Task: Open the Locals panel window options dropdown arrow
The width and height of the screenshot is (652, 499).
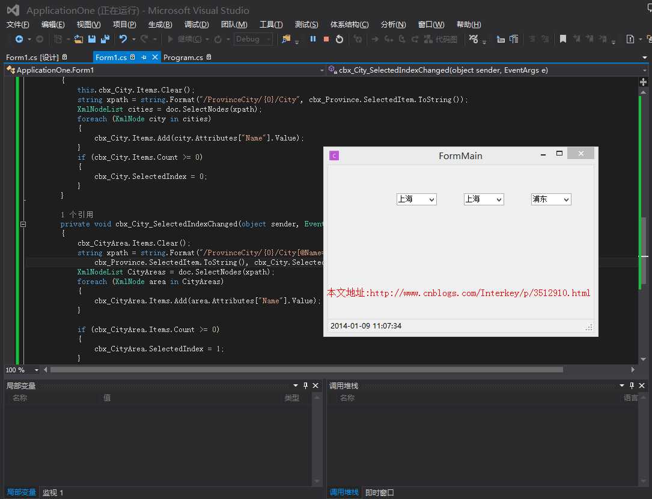Action: (296, 386)
